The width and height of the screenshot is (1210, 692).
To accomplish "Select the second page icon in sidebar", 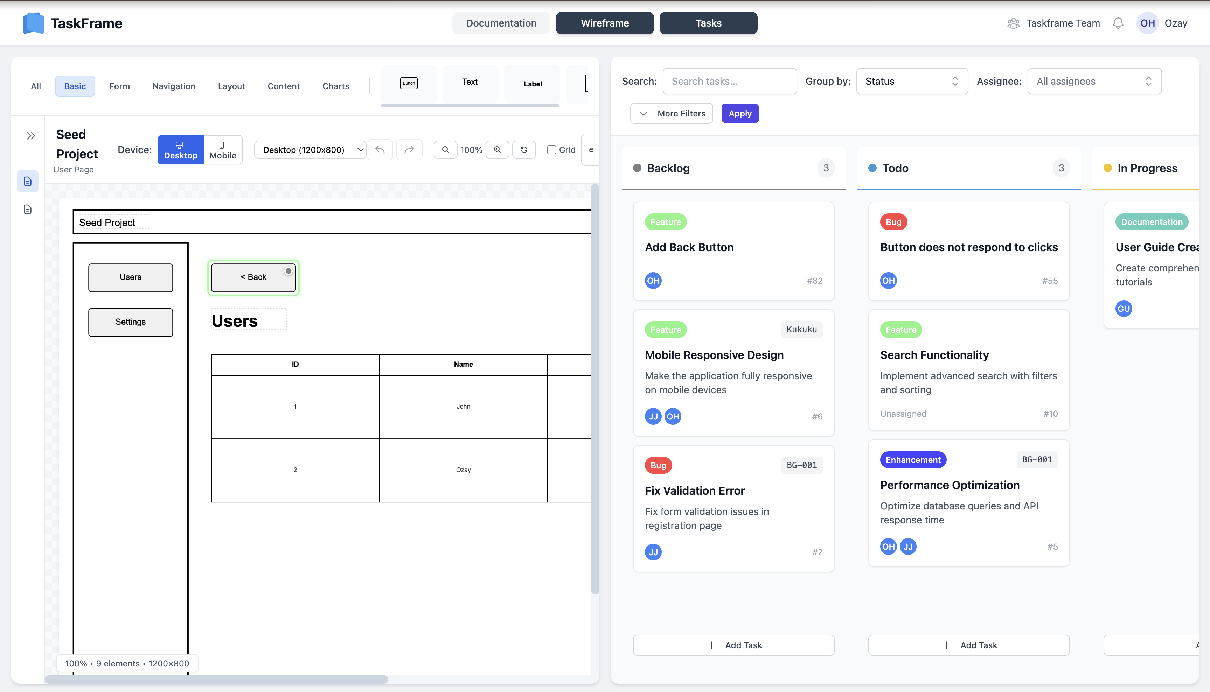I will 28,209.
